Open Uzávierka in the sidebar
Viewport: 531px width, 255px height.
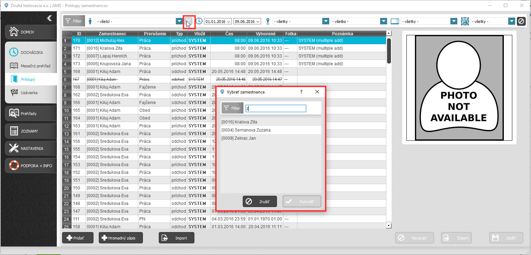[x=31, y=93]
